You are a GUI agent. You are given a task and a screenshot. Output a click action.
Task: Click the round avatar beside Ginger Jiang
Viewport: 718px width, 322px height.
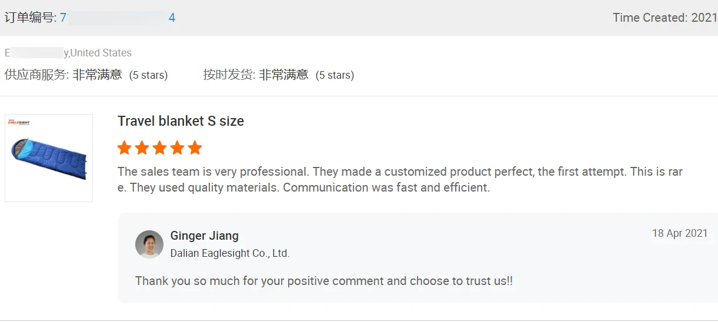point(149,244)
